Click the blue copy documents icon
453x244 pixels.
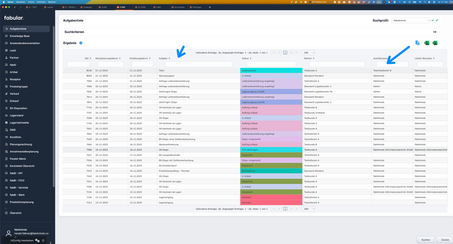tap(417, 43)
